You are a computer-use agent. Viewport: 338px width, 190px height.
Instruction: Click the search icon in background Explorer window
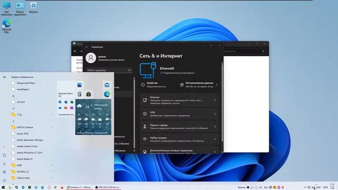point(263,51)
